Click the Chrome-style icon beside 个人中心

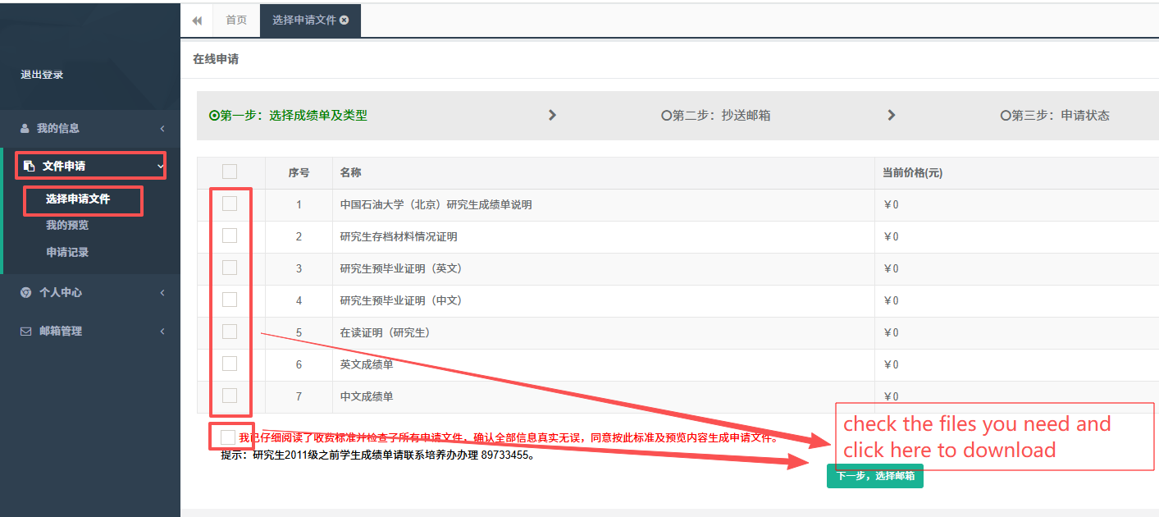(x=25, y=293)
